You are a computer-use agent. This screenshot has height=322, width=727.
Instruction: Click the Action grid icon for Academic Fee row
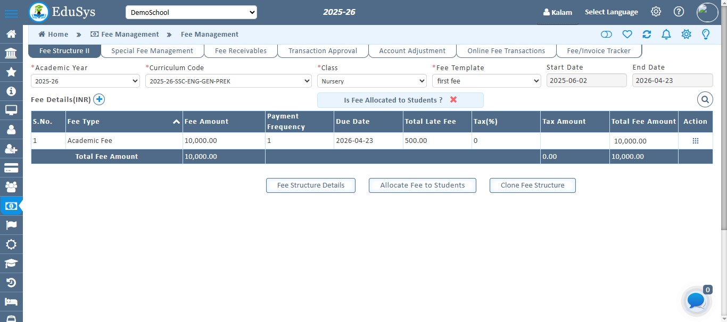click(x=695, y=140)
